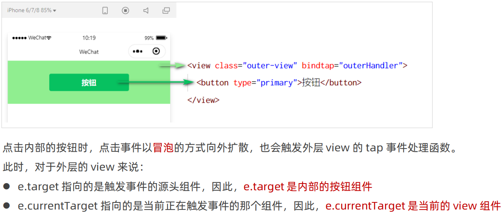Click the WiFi signal icon beside WeChat

(49, 38)
